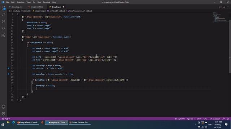Open the Explorer view in activity bar
This screenshot has width=231, height=129.
pos(3,8)
